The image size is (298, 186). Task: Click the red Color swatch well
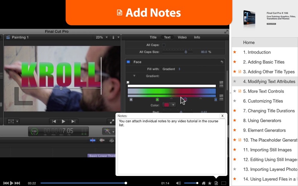(x=167, y=105)
